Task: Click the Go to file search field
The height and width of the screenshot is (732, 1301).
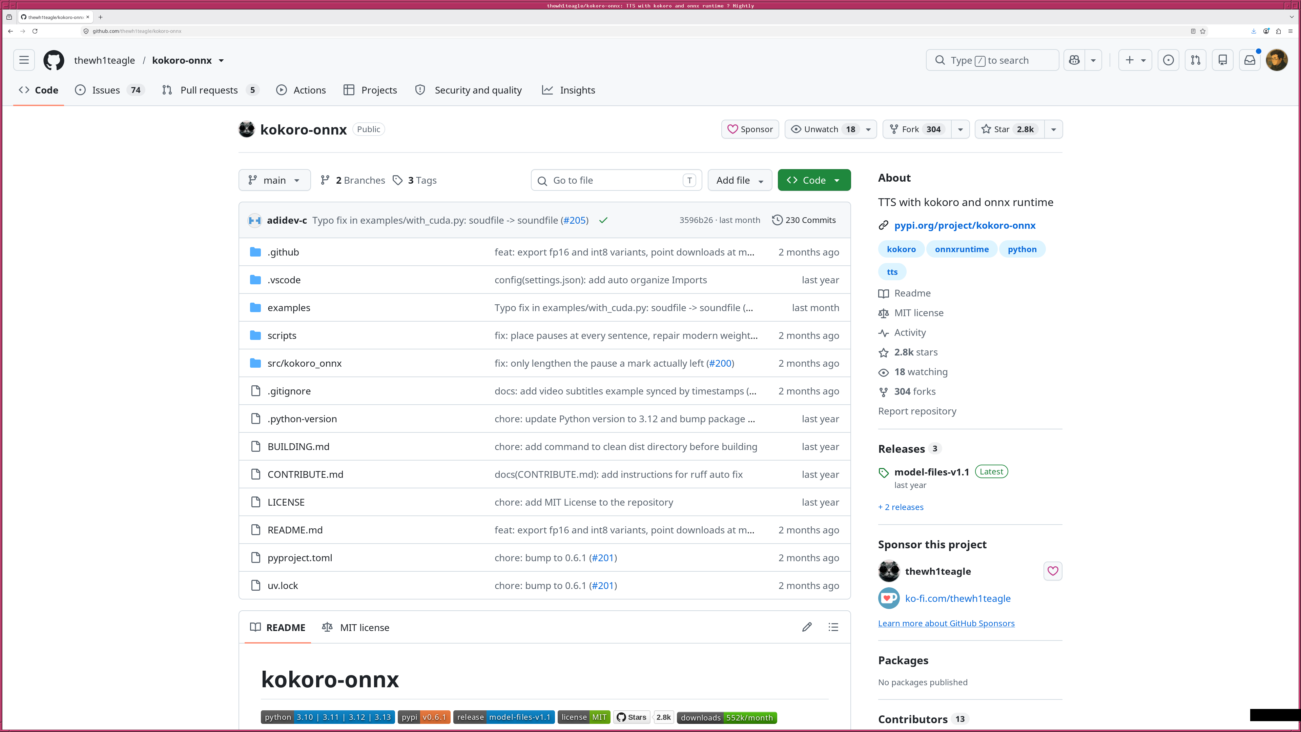Action: coord(616,180)
